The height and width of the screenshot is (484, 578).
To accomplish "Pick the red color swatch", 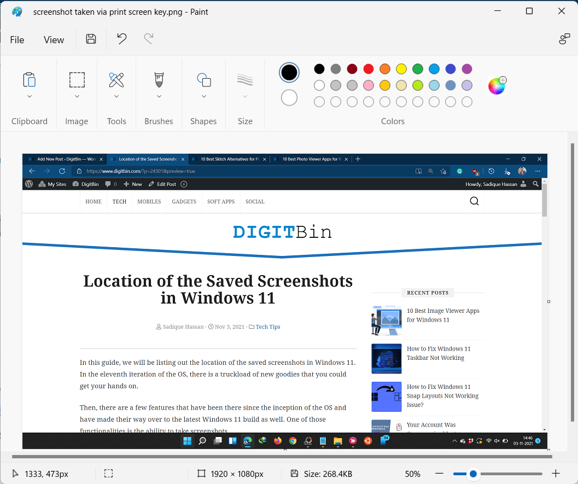I will [369, 69].
